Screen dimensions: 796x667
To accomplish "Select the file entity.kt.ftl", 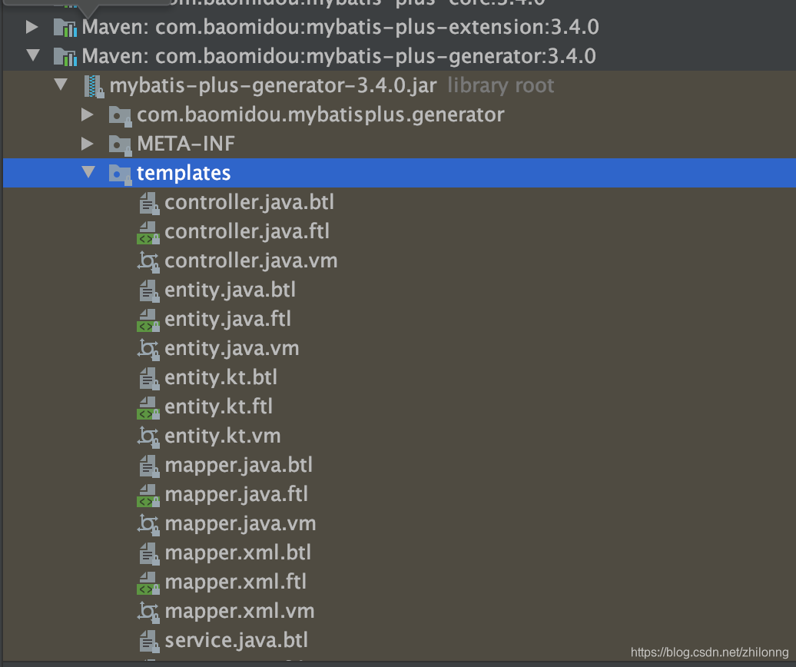I will [x=219, y=407].
